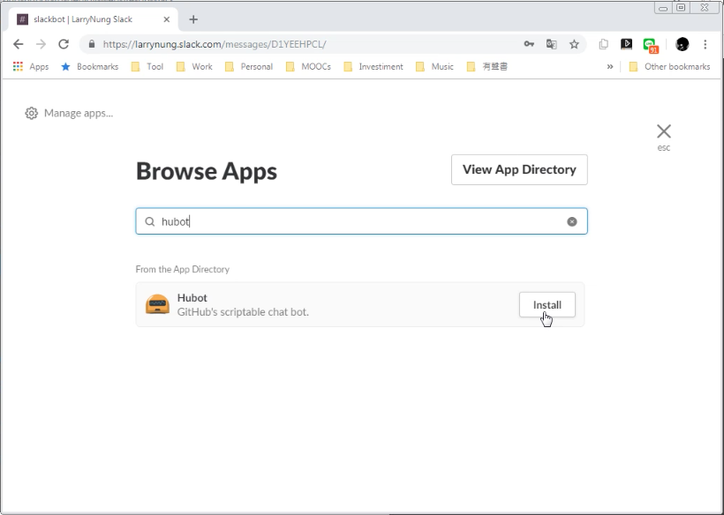The width and height of the screenshot is (724, 515).
Task: Go back with the browser back arrow
Action: [x=18, y=44]
